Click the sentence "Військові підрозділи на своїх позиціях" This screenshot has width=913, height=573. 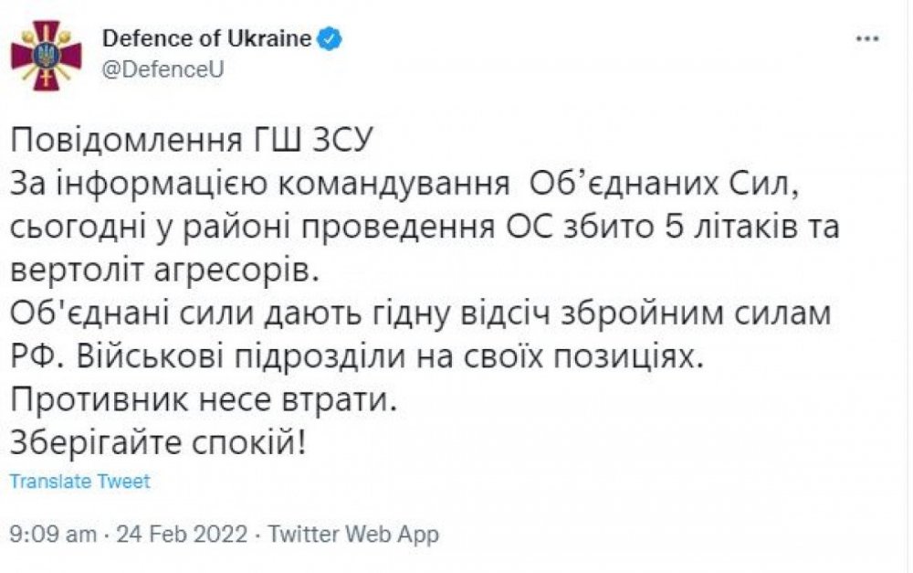[390, 356]
